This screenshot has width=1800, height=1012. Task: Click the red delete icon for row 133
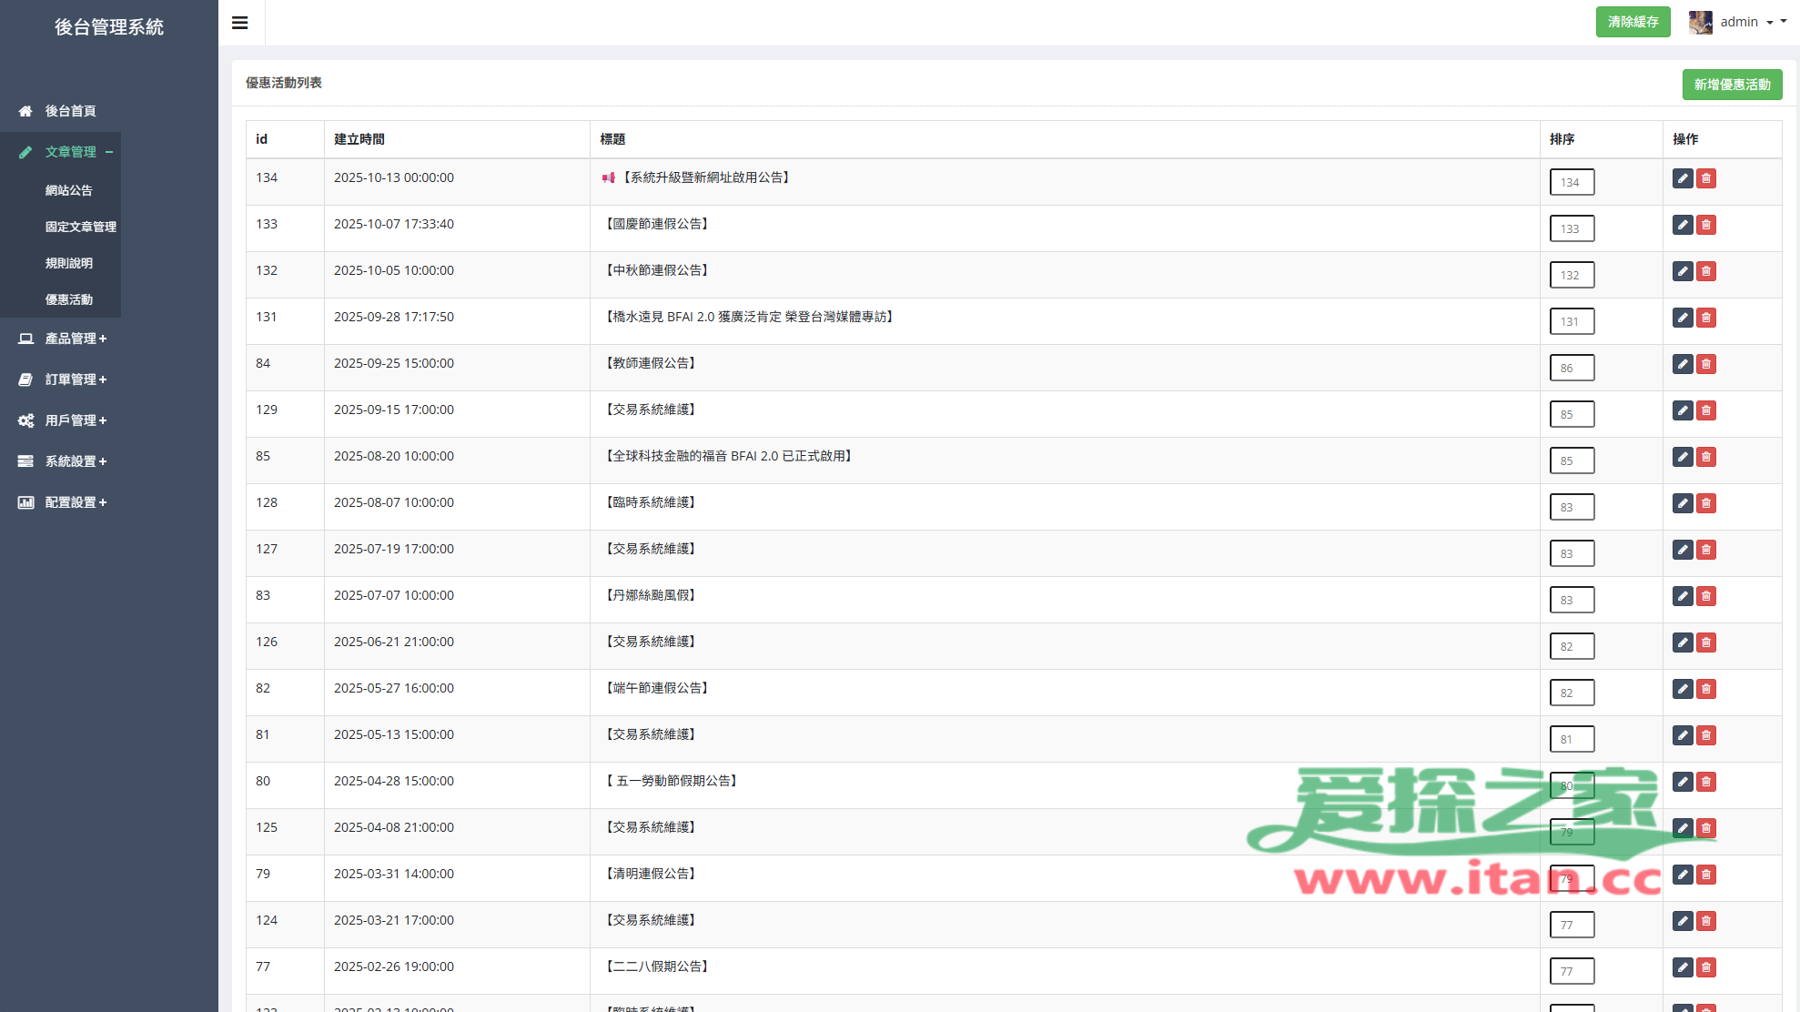pyautogui.click(x=1706, y=225)
